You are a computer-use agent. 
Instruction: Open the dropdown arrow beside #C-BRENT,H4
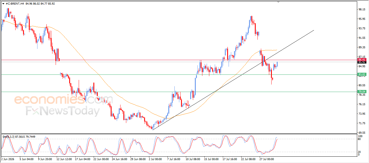3,3
